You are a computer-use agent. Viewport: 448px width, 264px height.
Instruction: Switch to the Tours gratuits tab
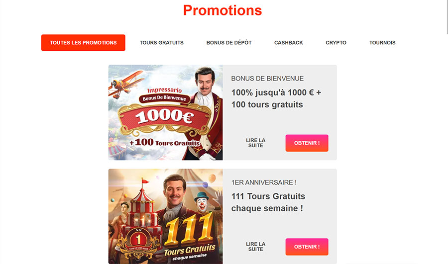(161, 43)
